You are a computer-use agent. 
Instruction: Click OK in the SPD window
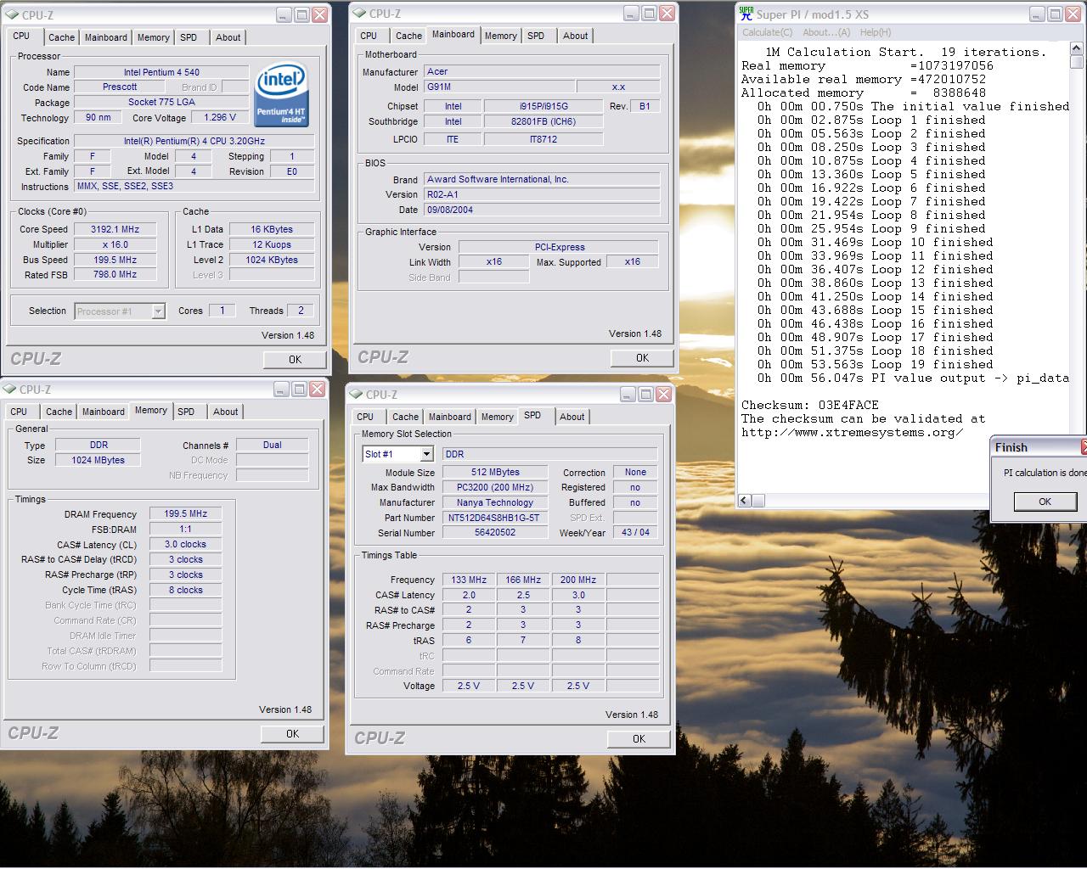pos(639,738)
